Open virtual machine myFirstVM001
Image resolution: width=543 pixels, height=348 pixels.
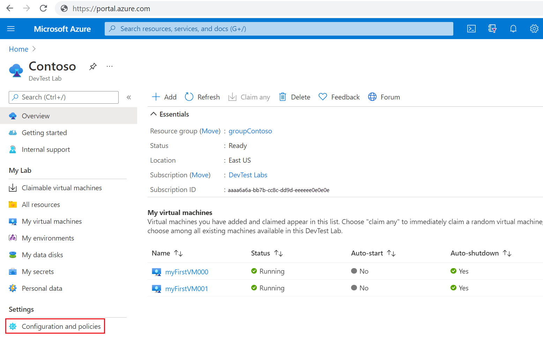pos(187,289)
